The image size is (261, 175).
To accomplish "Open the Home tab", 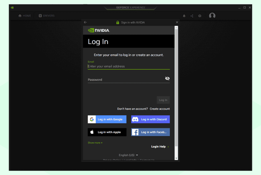I will click(25, 16).
